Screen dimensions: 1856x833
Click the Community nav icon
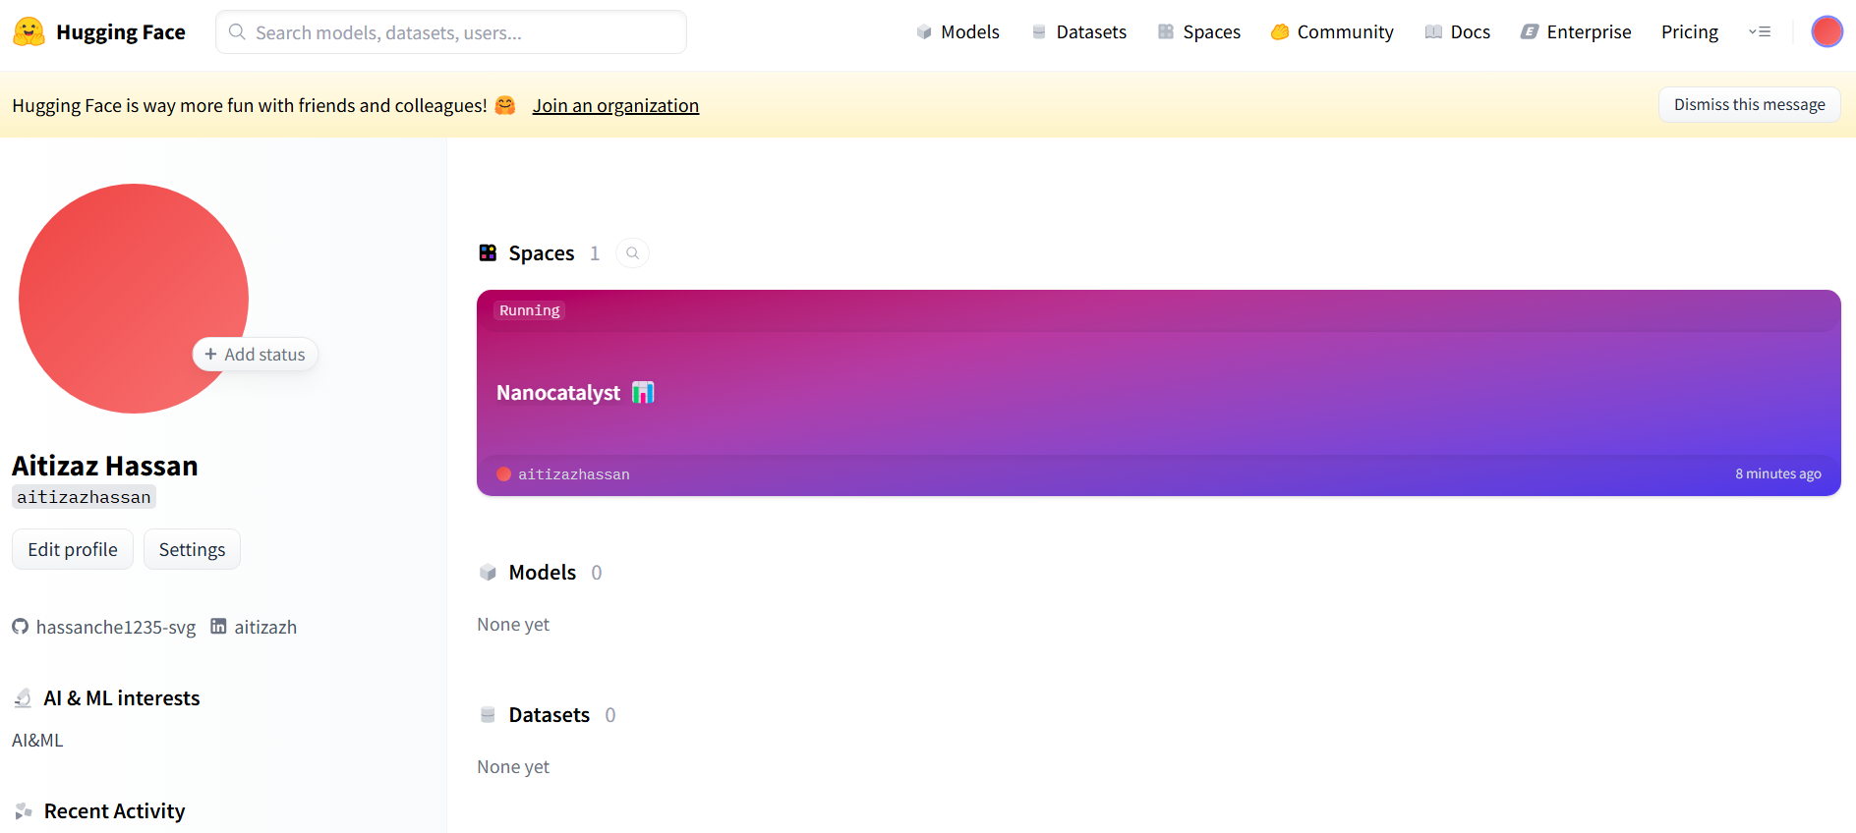coord(1280,32)
